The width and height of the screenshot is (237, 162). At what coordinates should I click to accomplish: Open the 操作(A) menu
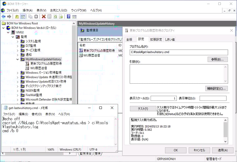click(x=27, y=10)
